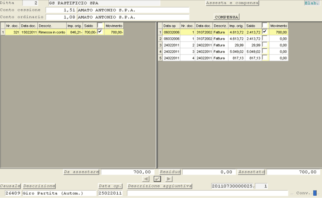Click the right arrow navigation icon
The image size is (322, 198).
[x=169, y=179]
